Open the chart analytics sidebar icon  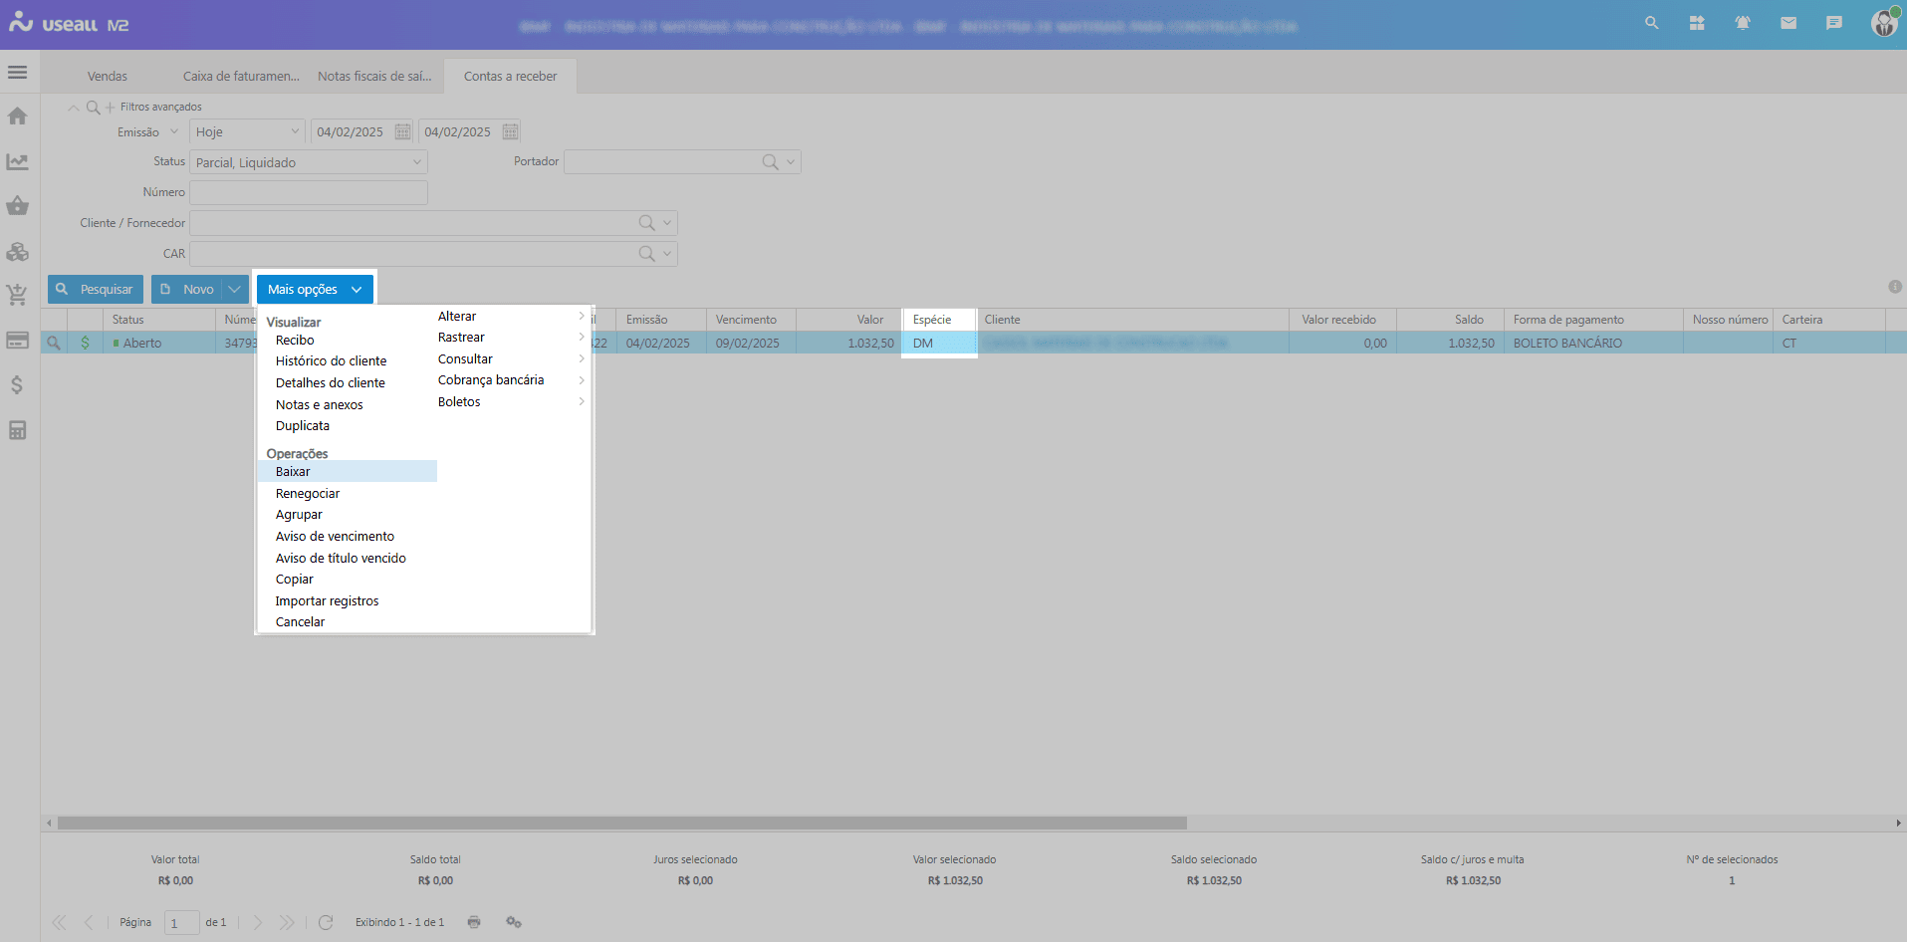coord(17,161)
